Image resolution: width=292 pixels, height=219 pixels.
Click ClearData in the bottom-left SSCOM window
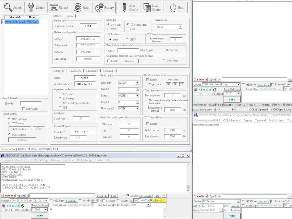coord(8,196)
